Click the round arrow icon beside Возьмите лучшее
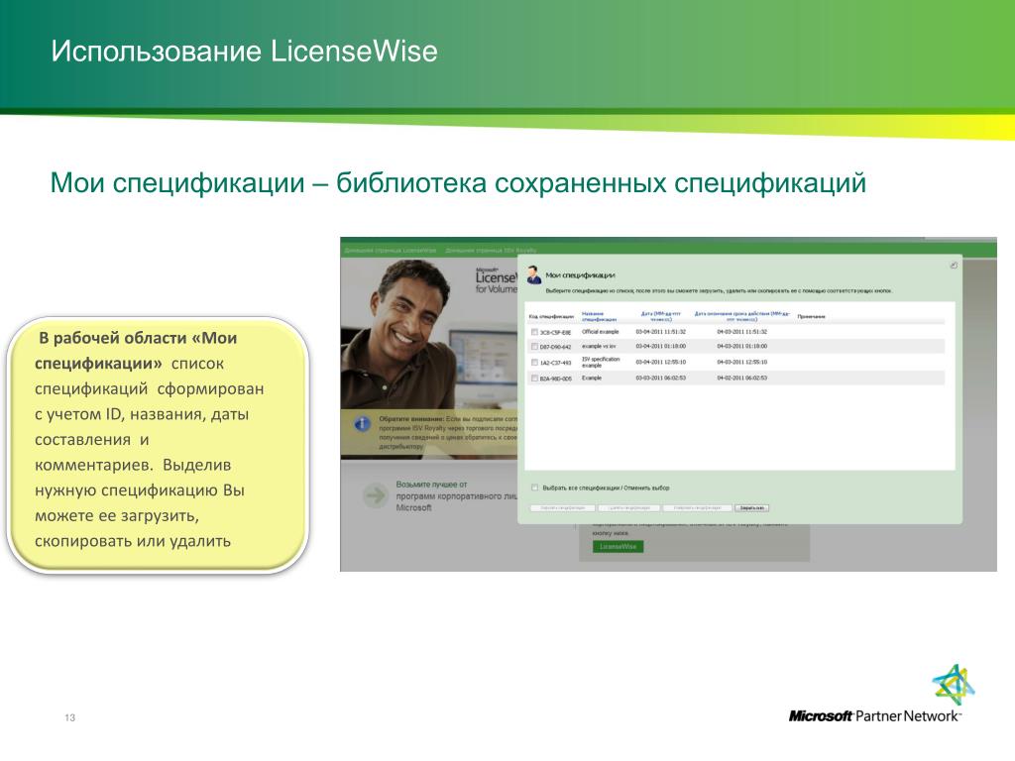Screen dimensions: 1015x761 [375, 495]
